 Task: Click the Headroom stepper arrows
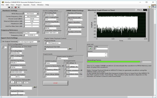[x=24, y=24]
